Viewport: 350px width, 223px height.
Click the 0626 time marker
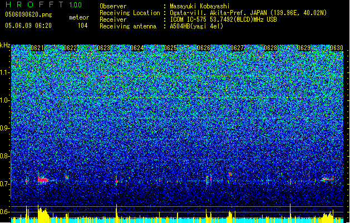pos(204,48)
